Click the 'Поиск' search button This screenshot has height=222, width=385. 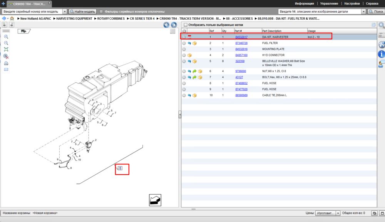(376, 12)
